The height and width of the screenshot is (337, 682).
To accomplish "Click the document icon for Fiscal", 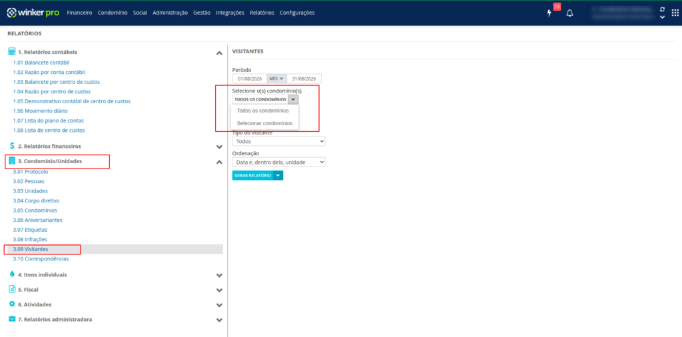I will pyautogui.click(x=12, y=289).
